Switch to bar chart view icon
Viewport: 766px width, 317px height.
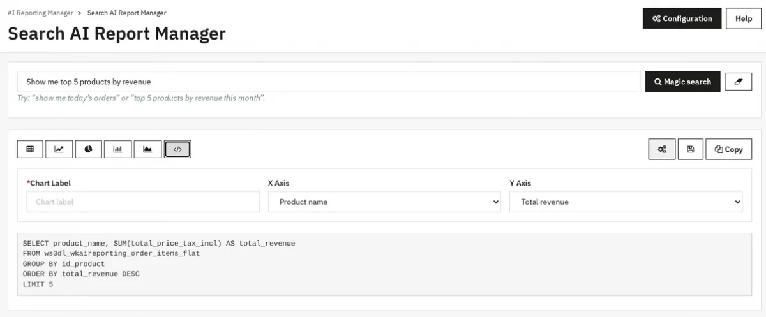(118, 149)
